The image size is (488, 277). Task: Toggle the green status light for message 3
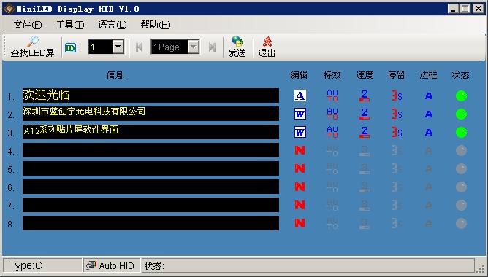tap(461, 133)
